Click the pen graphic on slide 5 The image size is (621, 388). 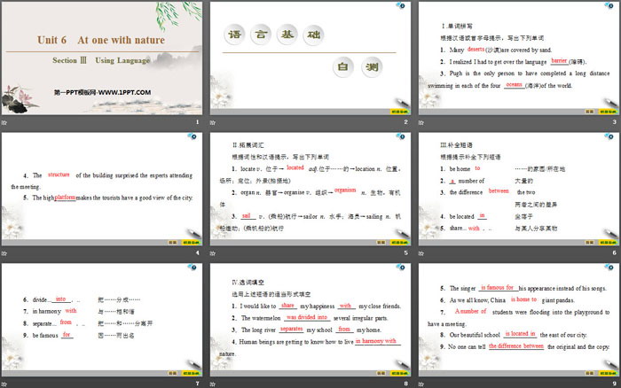[402, 234]
